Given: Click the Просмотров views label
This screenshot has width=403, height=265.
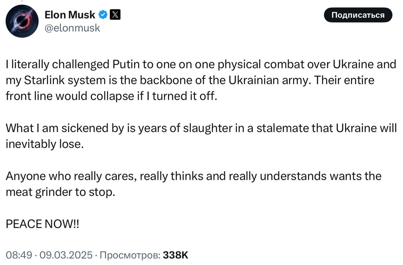Looking at the screenshot, I should [130, 255].
